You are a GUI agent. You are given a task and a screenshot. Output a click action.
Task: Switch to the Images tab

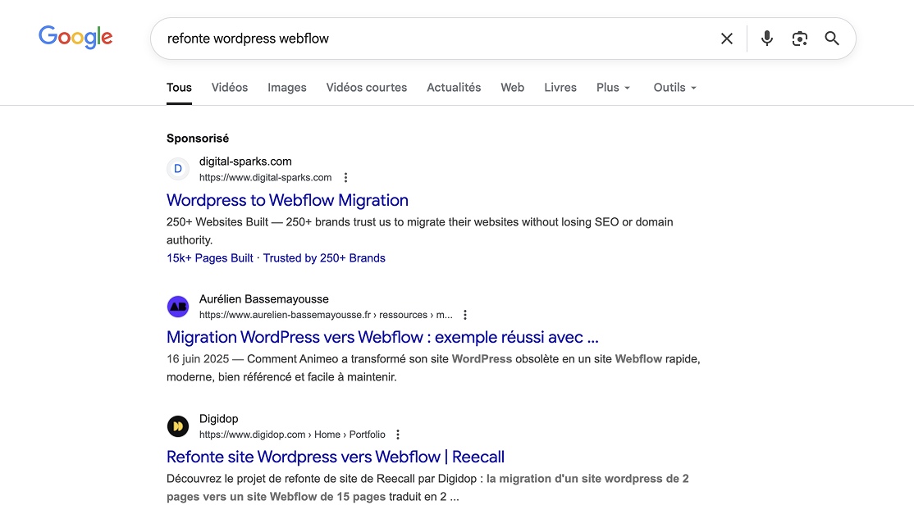tap(286, 87)
